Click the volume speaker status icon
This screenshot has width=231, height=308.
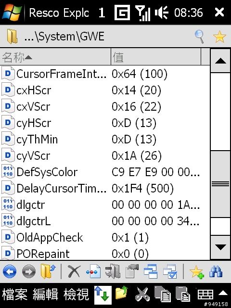click(161, 13)
